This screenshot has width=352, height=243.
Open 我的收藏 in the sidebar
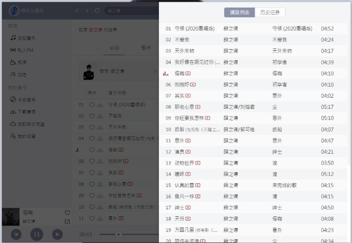(23, 136)
